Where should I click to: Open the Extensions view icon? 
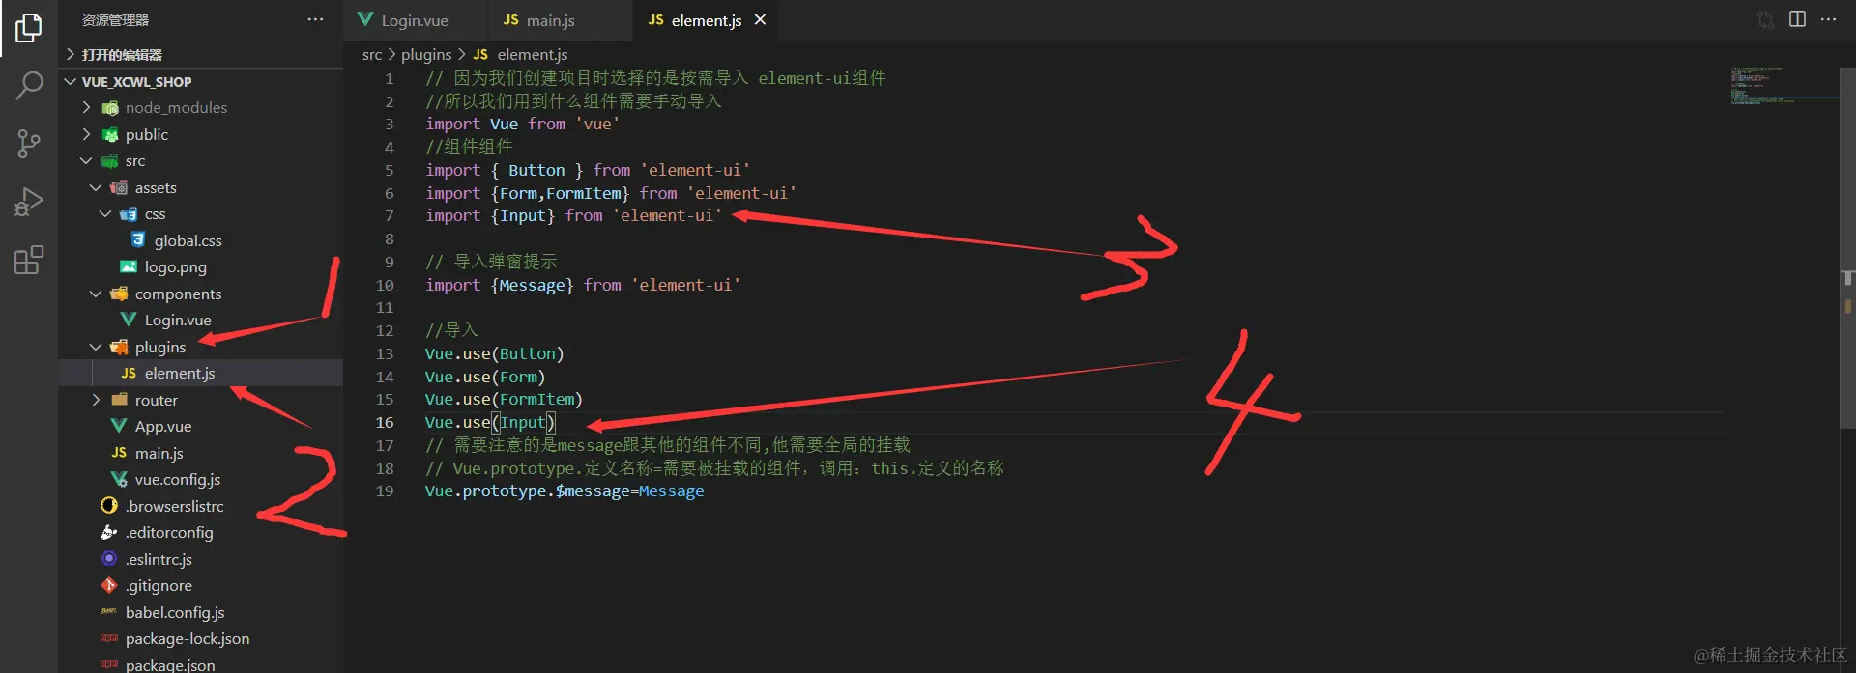(x=29, y=260)
